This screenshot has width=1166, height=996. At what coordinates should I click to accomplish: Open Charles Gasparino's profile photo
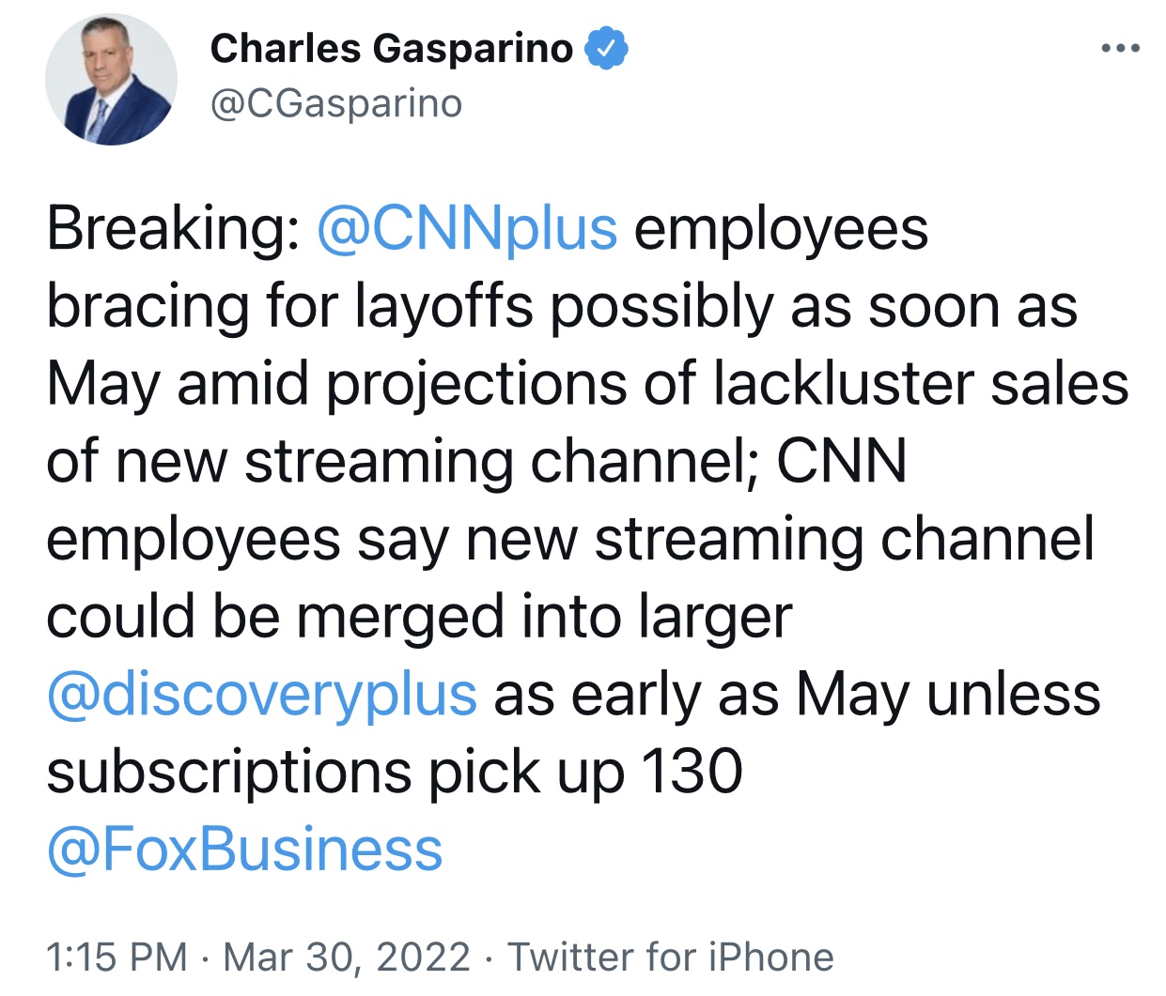[x=111, y=80]
